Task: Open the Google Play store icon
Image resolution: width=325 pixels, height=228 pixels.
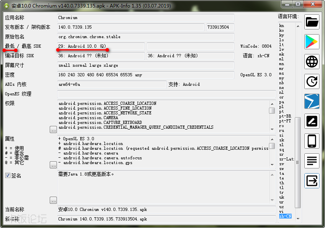Action: [x=312, y=42]
